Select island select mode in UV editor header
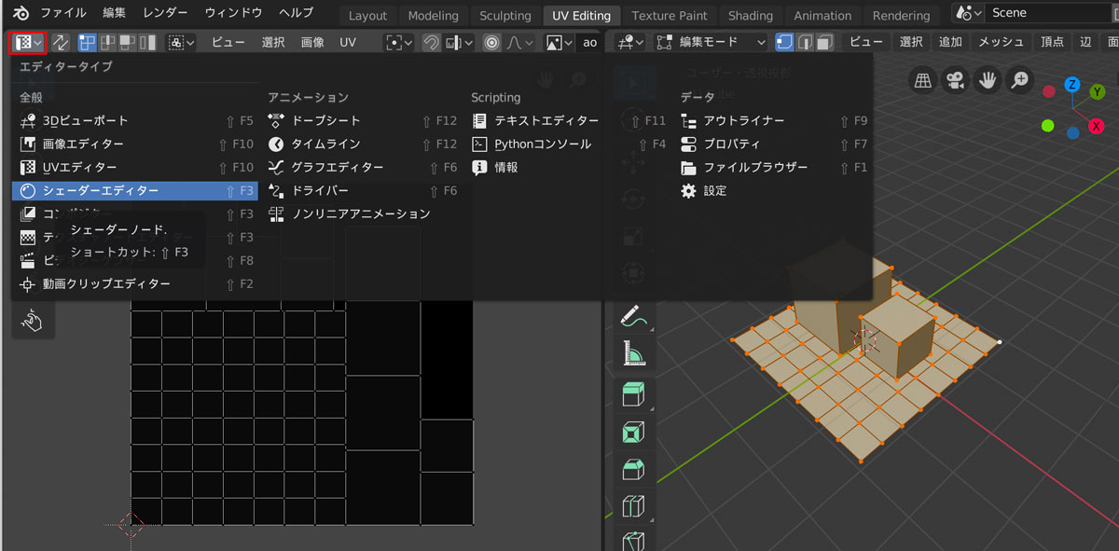Screen dimensions: 1119x551 (148, 42)
